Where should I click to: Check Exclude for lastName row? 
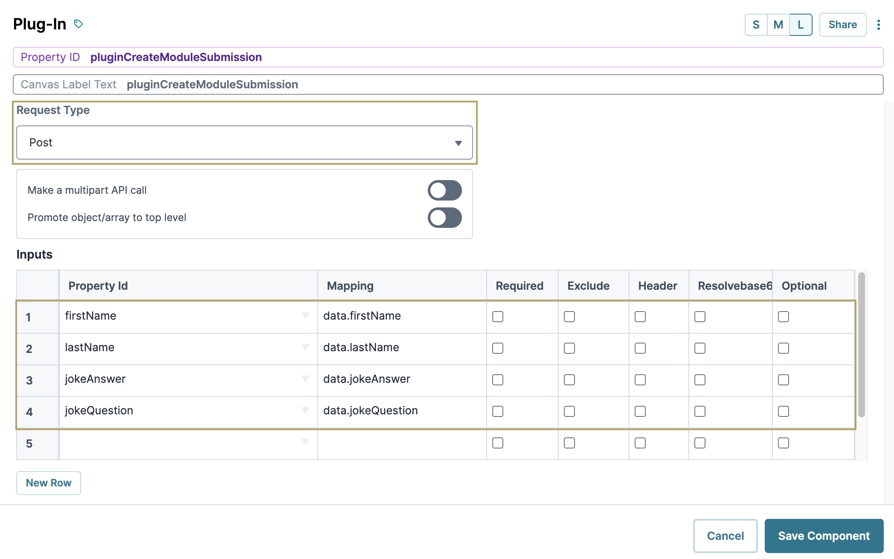(569, 348)
